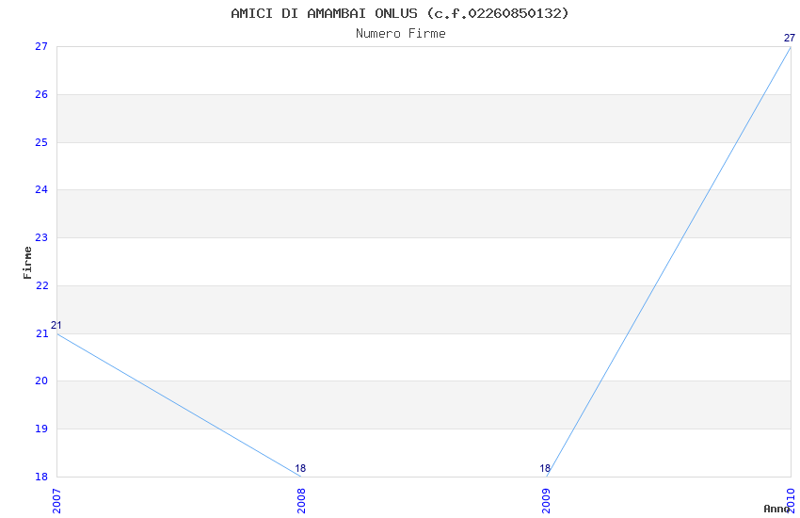Click the 2010 x-axis year label
This screenshot has height=518, width=800.
pos(791,501)
